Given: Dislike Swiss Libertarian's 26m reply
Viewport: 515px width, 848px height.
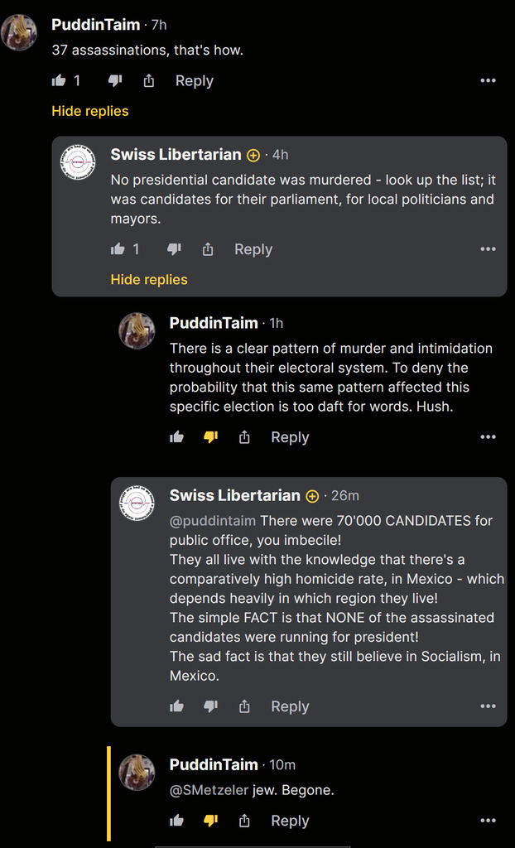Looking at the screenshot, I should coord(210,706).
